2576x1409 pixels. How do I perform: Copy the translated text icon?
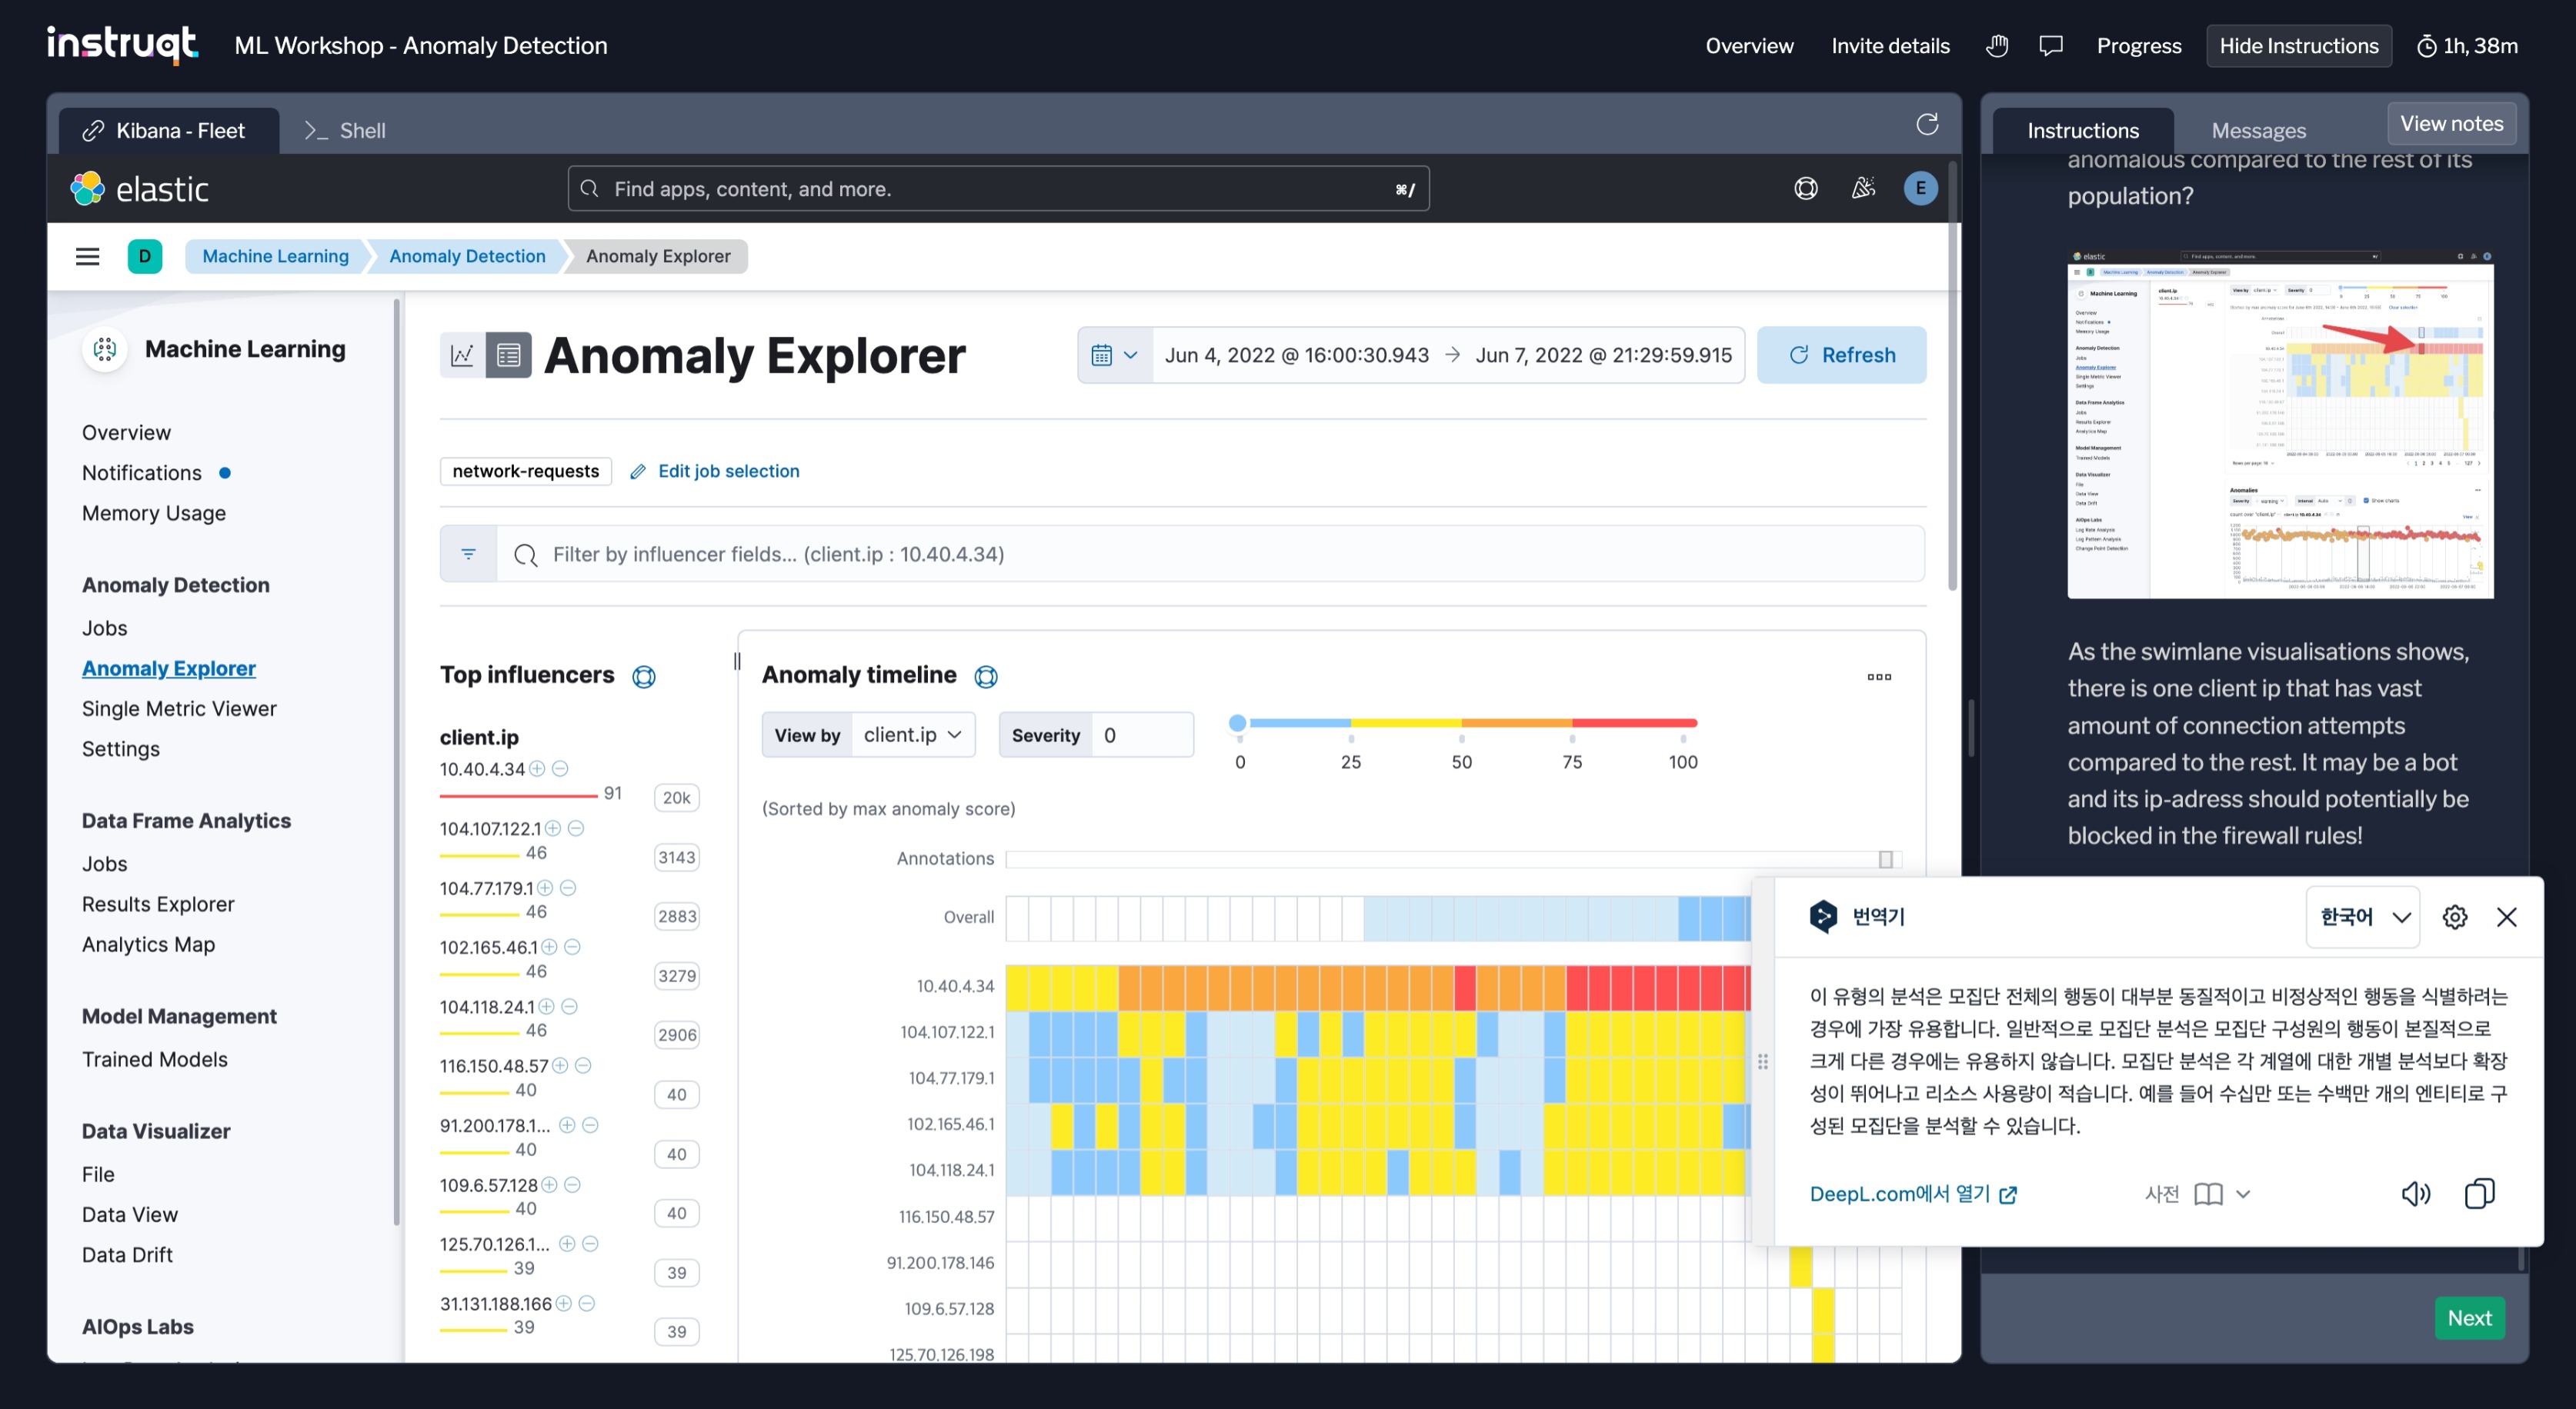[2479, 1193]
